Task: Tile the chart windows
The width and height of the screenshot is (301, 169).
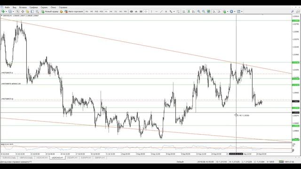Action: point(208,11)
